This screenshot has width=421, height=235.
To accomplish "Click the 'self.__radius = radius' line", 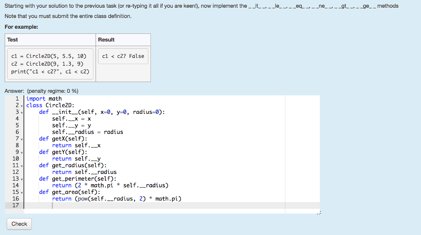I will pyautogui.click(x=88, y=132).
